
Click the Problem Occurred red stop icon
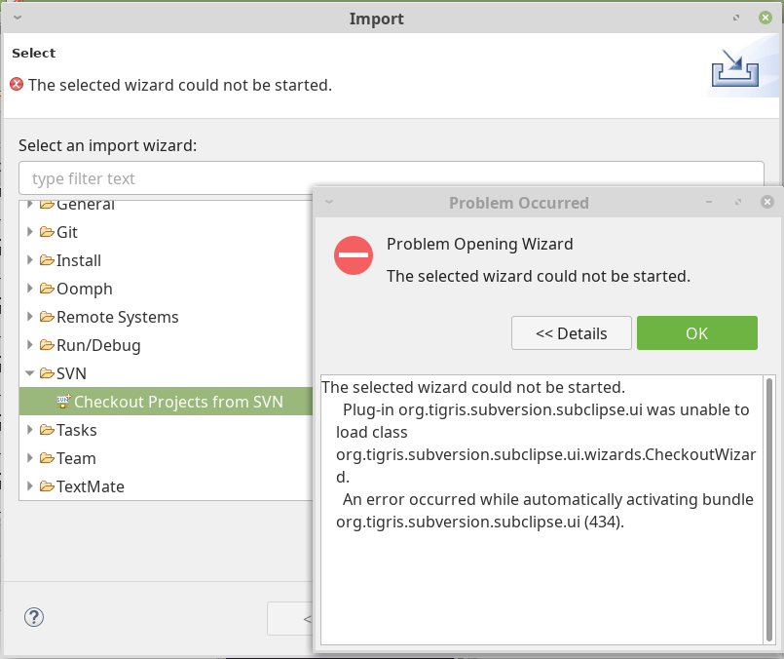(x=354, y=255)
